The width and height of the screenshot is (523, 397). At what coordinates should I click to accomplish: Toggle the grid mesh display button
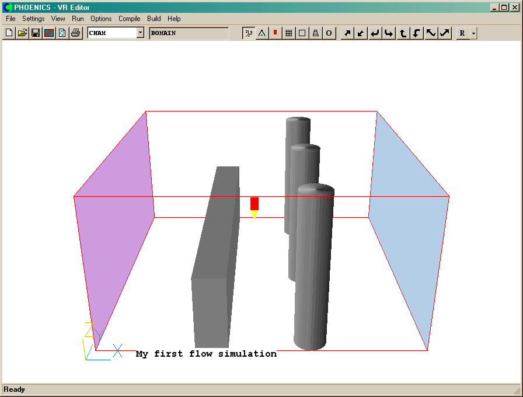click(288, 33)
